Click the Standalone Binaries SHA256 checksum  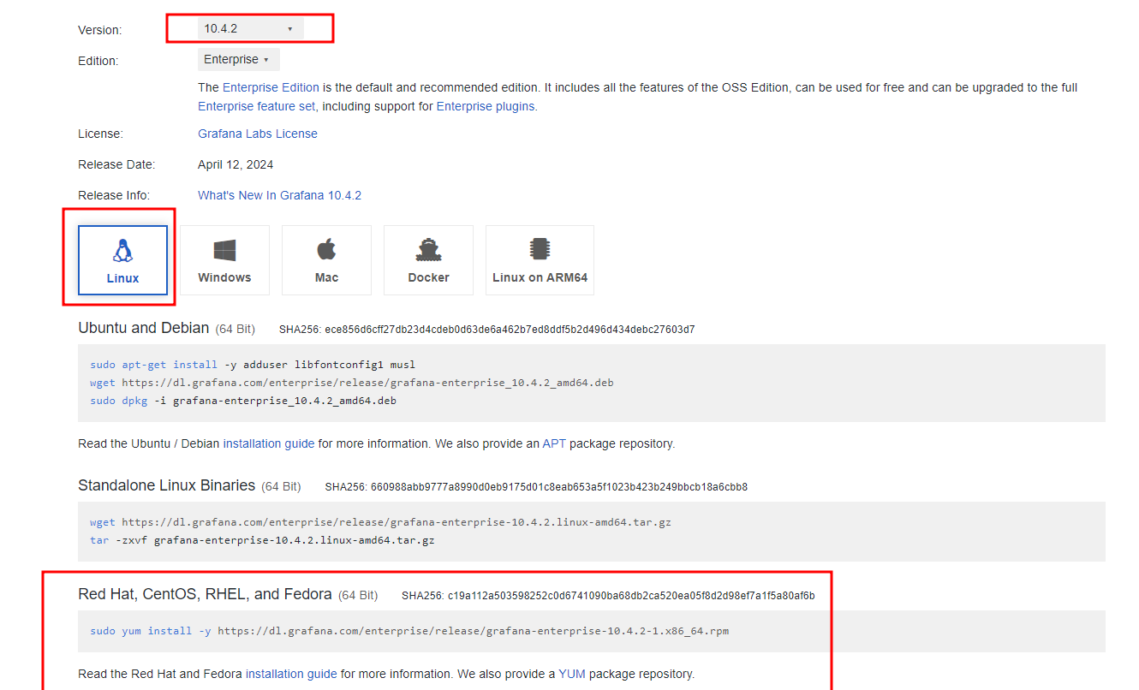point(536,487)
